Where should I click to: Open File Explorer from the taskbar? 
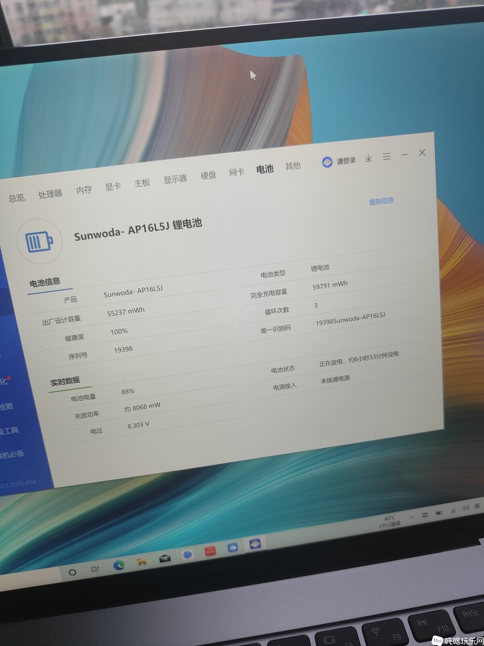coord(142,562)
